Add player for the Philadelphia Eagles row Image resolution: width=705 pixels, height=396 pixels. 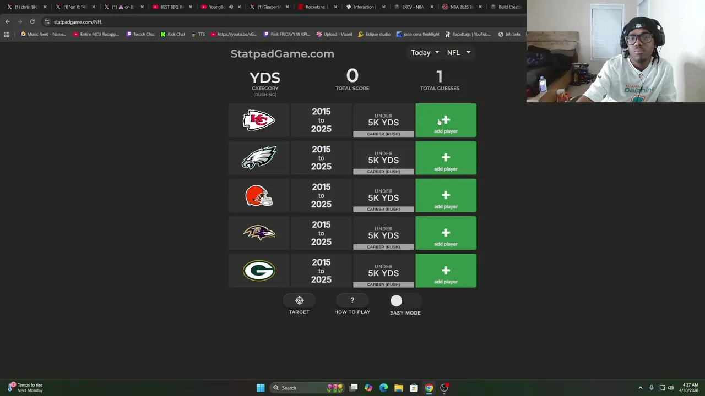446,158
